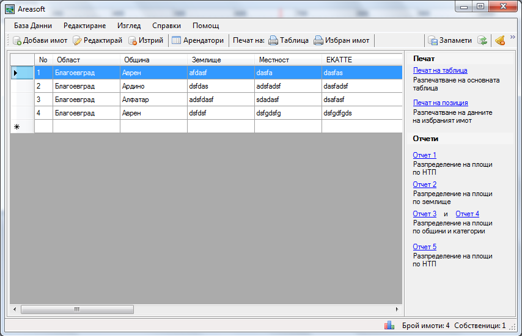Click the Отчет 5 link
Image resolution: width=522 pixels, height=336 pixels.
pyautogui.click(x=424, y=247)
